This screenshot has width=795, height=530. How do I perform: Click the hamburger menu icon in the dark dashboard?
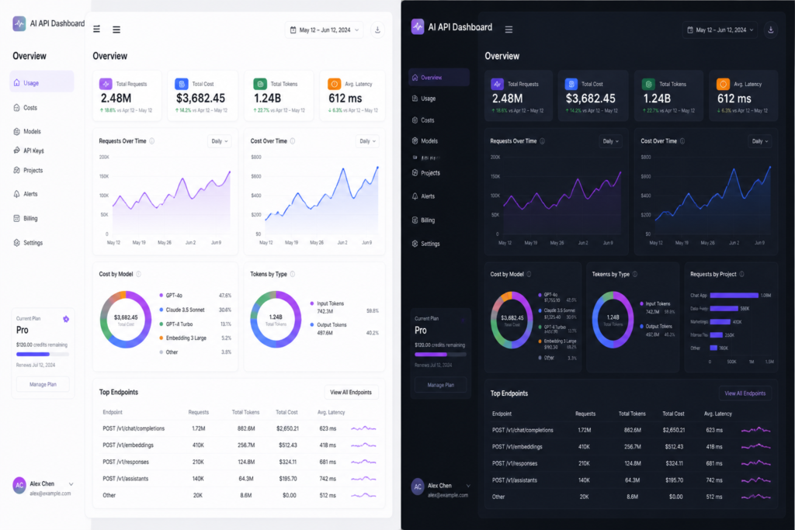(x=509, y=29)
